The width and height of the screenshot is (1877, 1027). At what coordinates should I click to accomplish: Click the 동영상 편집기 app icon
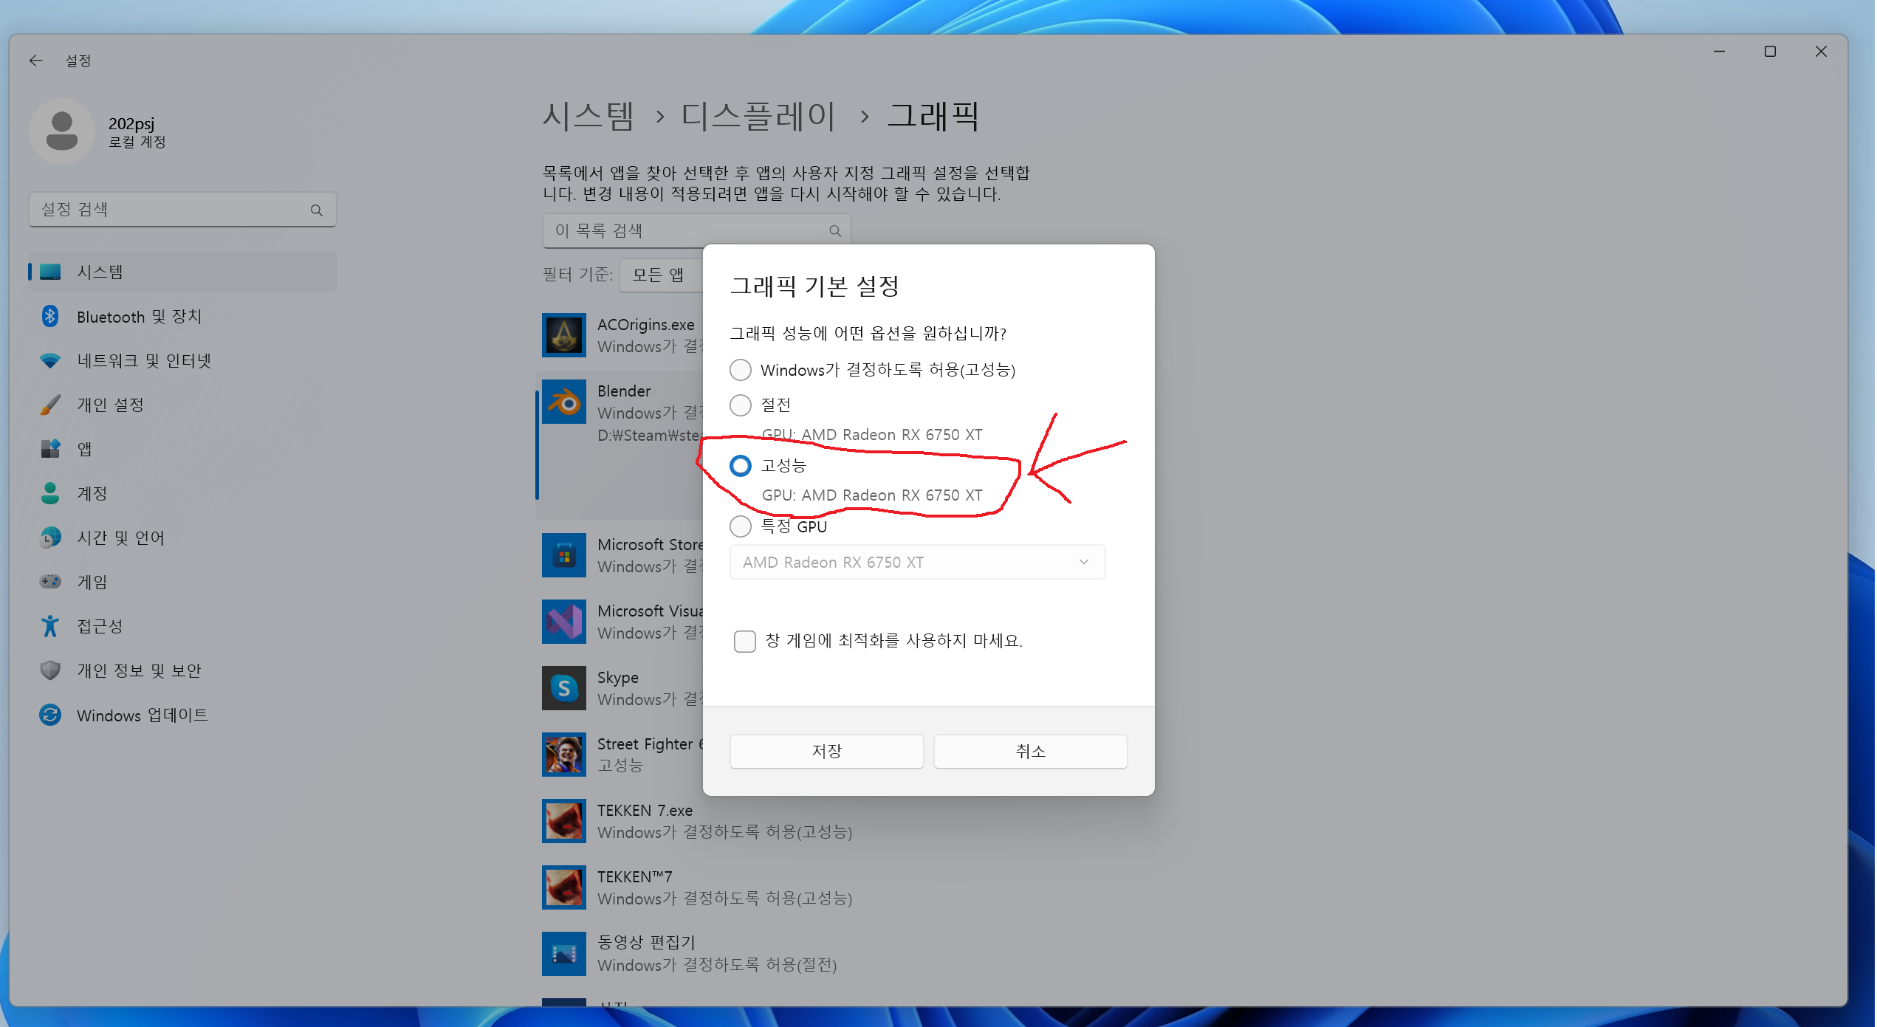pyautogui.click(x=563, y=954)
